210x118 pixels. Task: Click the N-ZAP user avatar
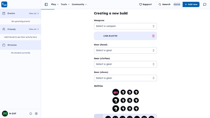pyautogui.click(x=5, y=114)
